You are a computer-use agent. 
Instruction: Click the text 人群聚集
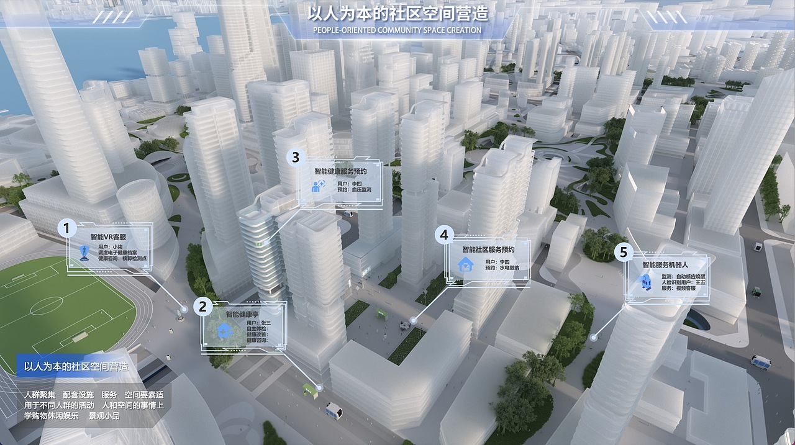(x=39, y=395)
